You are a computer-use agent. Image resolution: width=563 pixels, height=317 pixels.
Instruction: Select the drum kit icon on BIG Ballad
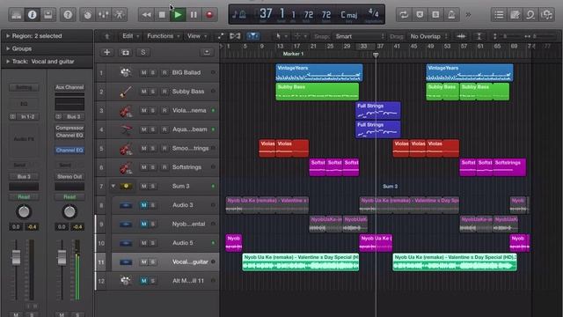(125, 72)
